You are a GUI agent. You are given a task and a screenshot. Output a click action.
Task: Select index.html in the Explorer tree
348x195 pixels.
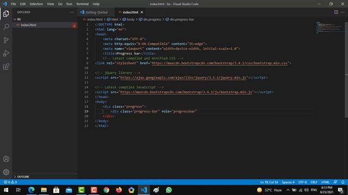point(45,25)
